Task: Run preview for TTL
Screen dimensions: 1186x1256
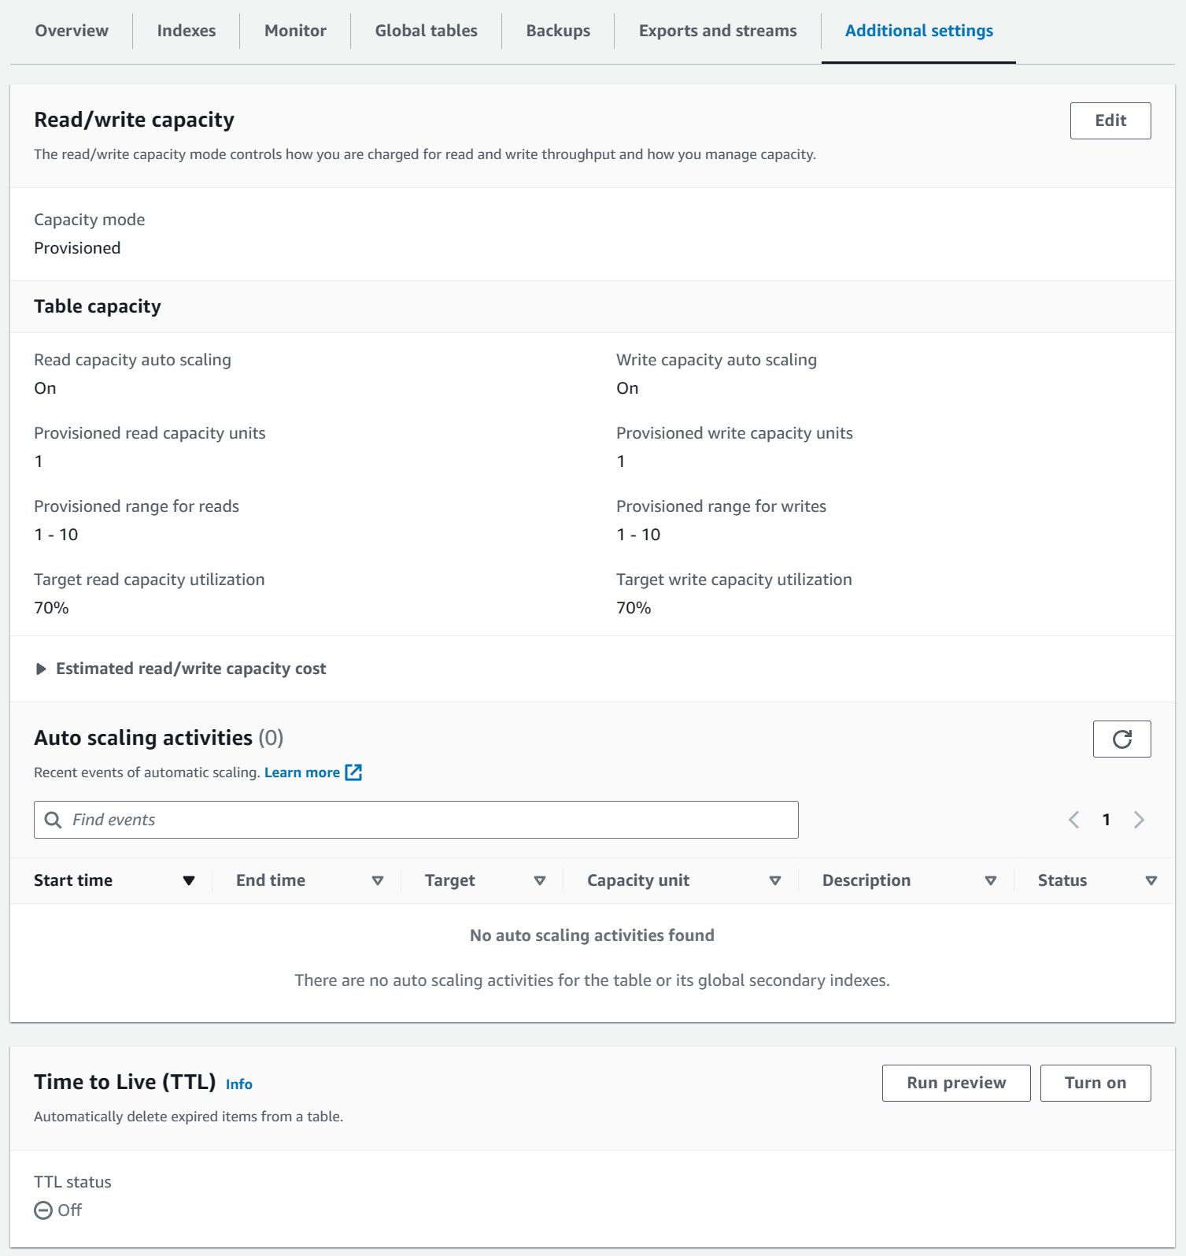Action: [956, 1083]
